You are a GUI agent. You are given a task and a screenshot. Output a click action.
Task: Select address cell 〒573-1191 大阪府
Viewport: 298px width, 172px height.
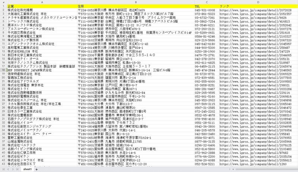pyautogui.click(x=136, y=14)
